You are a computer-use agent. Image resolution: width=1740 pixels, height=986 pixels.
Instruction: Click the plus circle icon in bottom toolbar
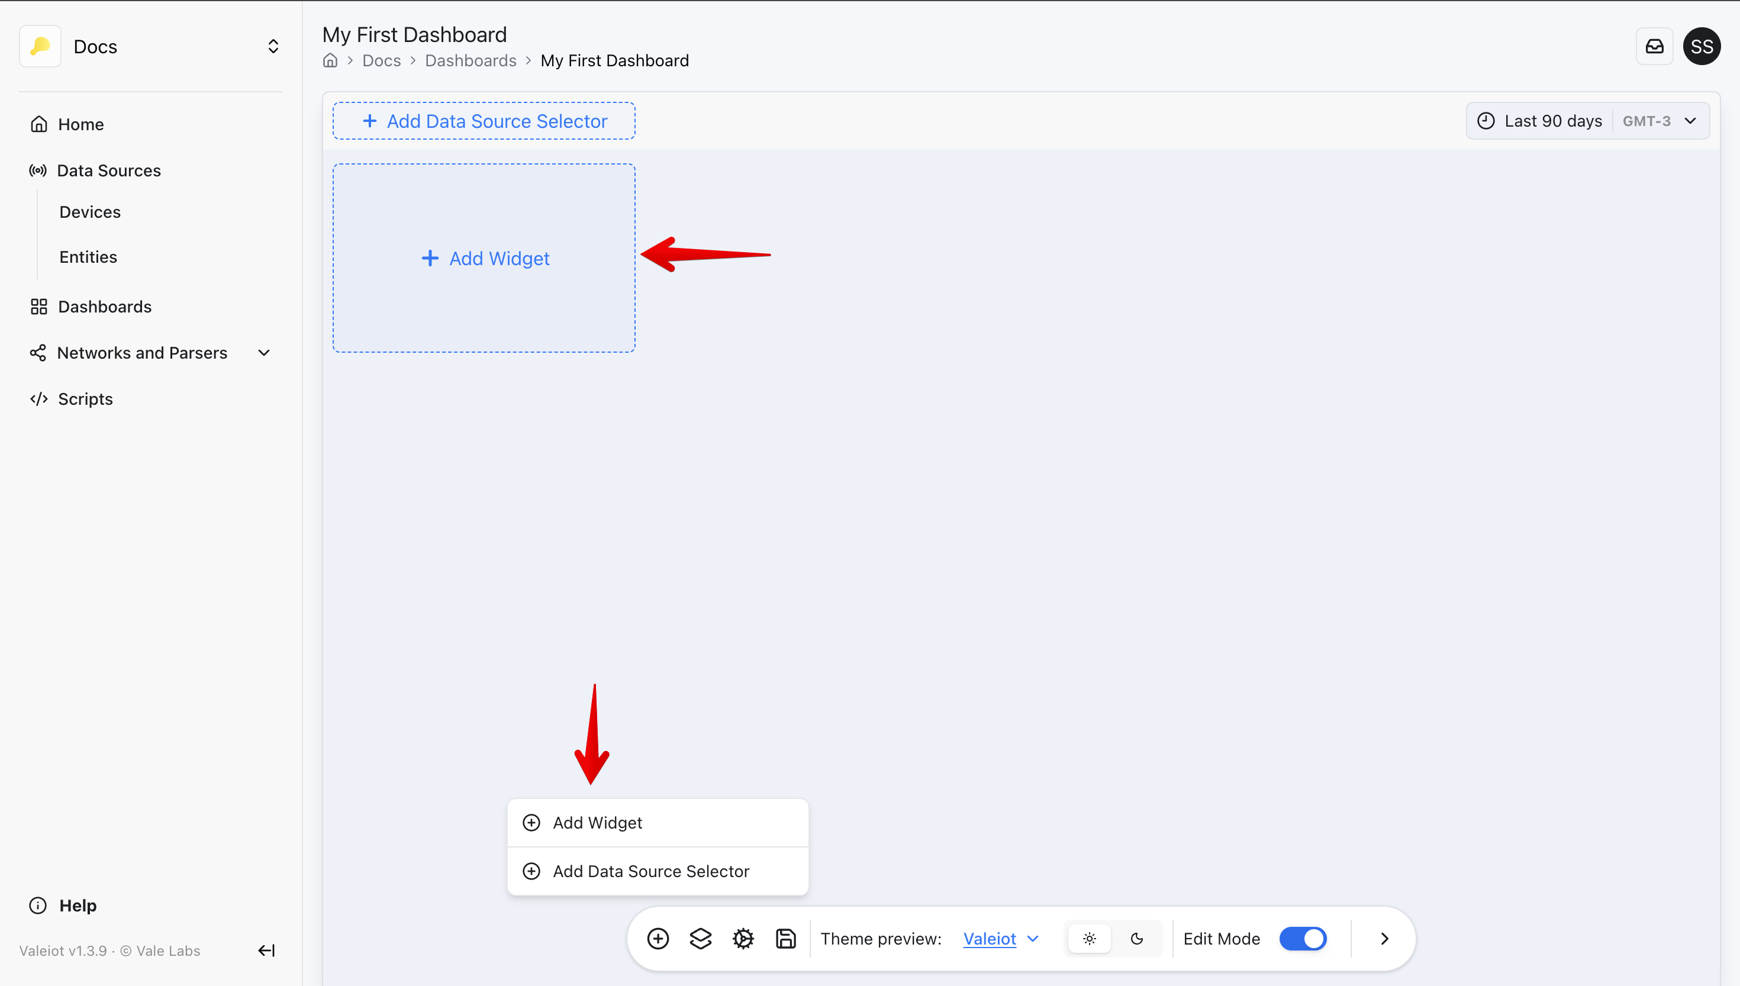point(658,939)
